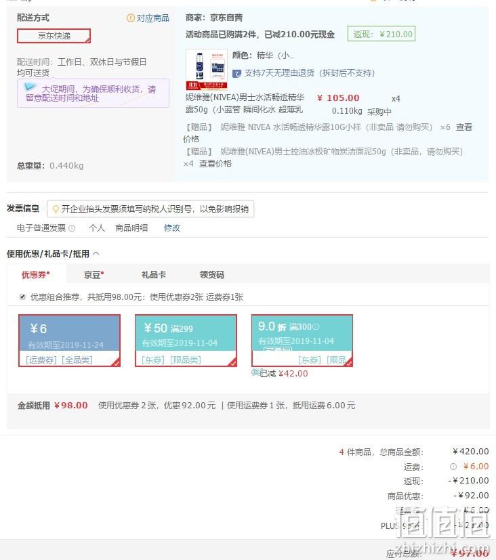Click the 总重量 0.440kg text
This screenshot has height=560, width=496.
pos(50,166)
